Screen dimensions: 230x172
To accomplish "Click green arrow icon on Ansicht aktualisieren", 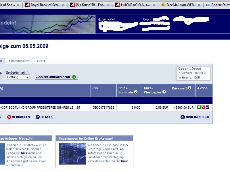I will (x=74, y=77).
